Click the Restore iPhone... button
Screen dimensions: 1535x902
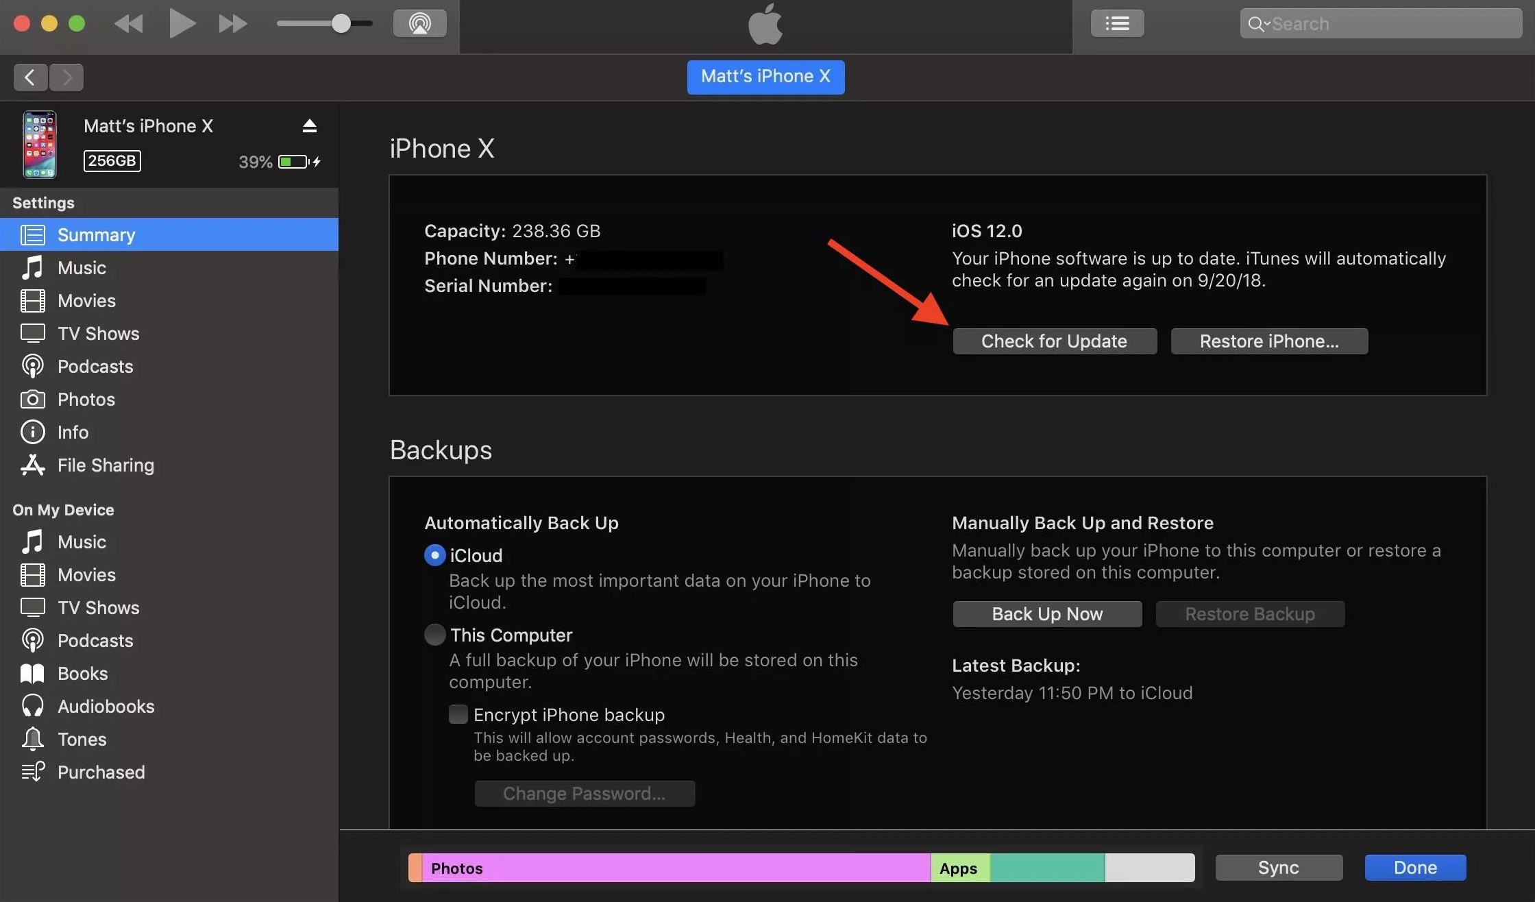coord(1269,341)
